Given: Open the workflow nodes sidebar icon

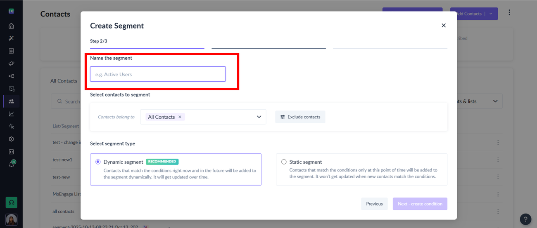Looking at the screenshot, I should 11,76.
